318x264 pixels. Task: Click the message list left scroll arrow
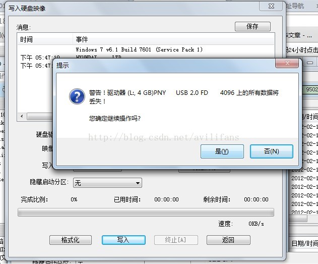click(22, 117)
